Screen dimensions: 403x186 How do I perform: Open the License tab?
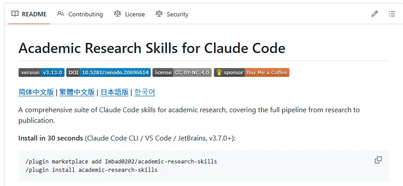(x=129, y=14)
